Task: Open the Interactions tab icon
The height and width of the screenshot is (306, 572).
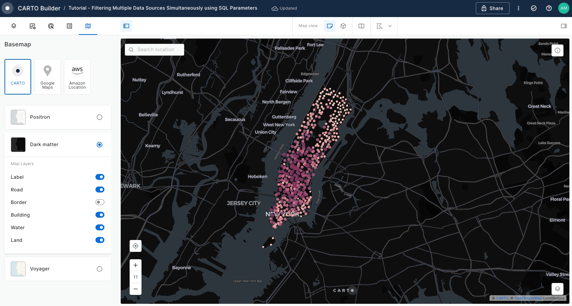Action: pyautogui.click(x=51, y=26)
